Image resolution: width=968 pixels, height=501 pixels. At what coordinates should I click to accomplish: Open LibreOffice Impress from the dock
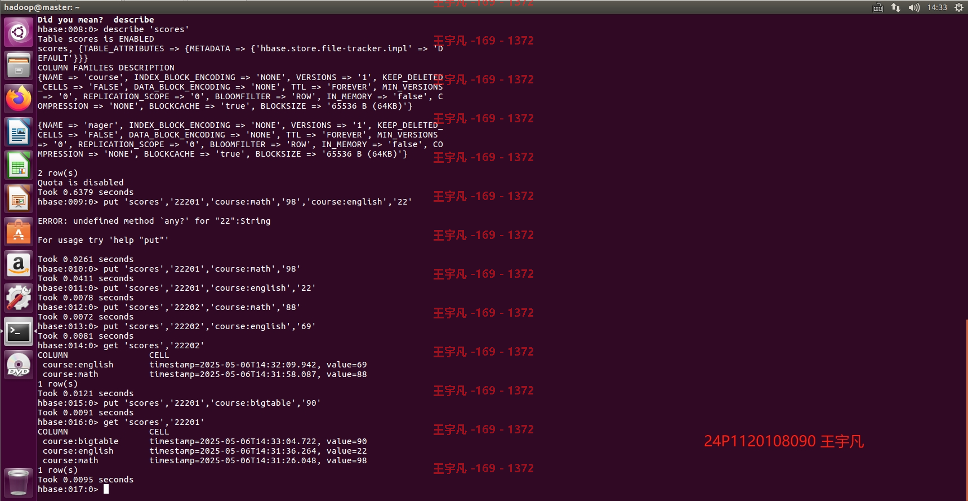(19, 199)
